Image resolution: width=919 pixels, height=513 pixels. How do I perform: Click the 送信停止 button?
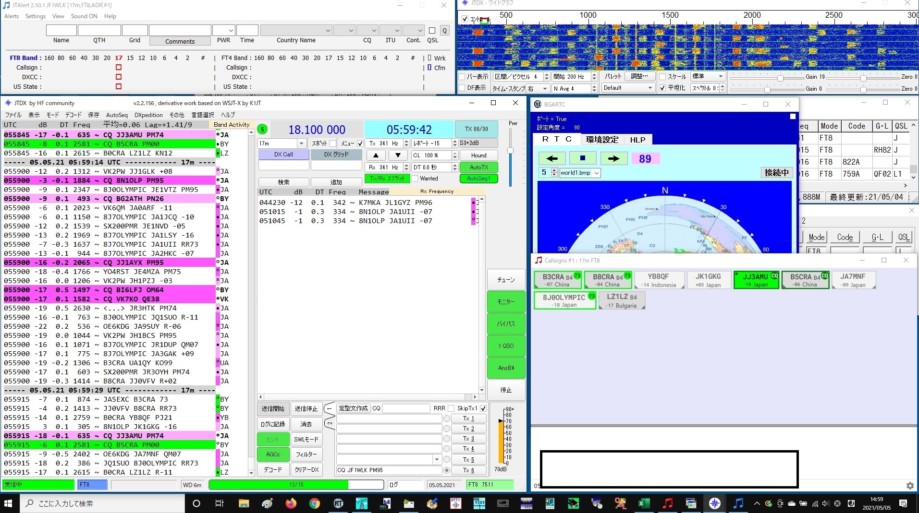pyautogui.click(x=306, y=409)
